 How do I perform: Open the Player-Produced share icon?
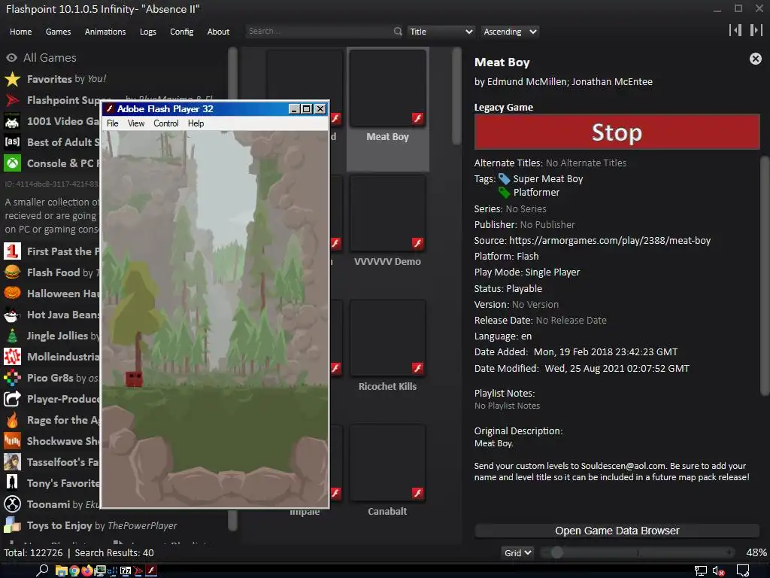[12, 399]
